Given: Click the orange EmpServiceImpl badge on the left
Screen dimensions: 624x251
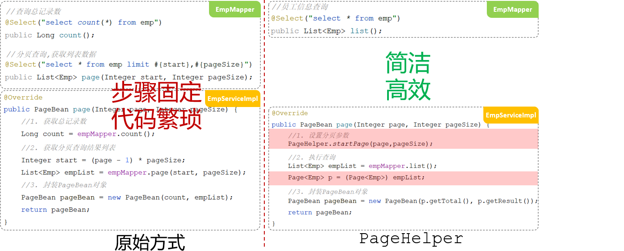Looking at the screenshot, I should point(233,98).
